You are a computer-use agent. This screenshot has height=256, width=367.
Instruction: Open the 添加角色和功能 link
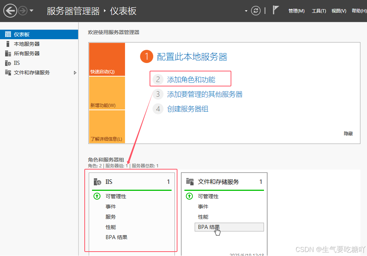(191, 80)
